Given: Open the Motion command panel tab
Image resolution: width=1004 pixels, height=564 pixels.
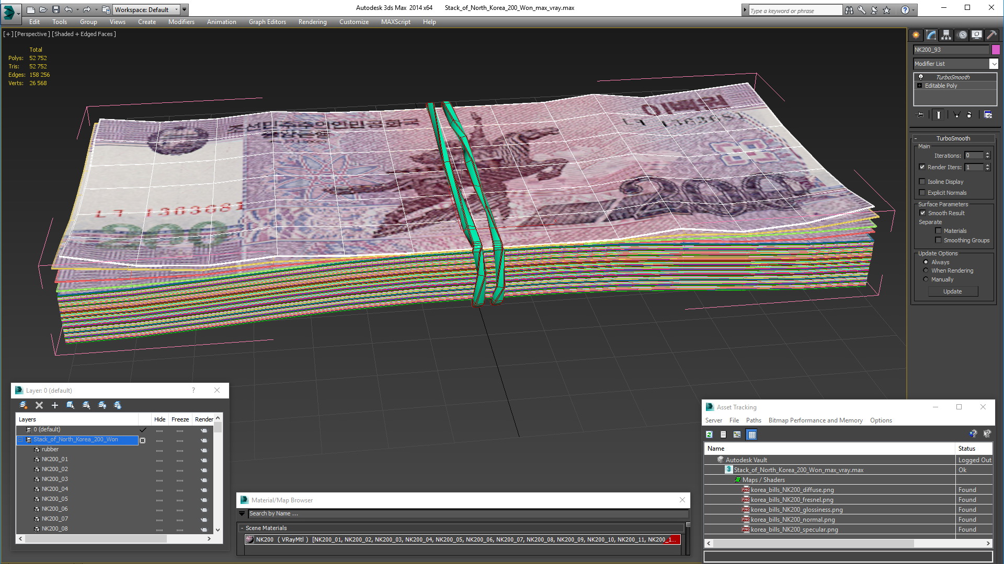Looking at the screenshot, I should [x=962, y=35].
